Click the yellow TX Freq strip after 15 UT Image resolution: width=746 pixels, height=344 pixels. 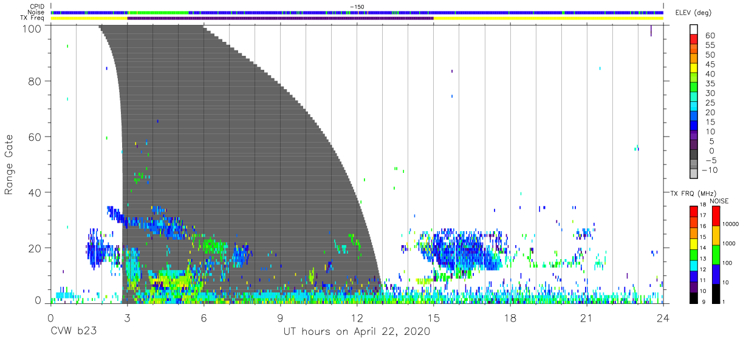pyautogui.click(x=548, y=18)
